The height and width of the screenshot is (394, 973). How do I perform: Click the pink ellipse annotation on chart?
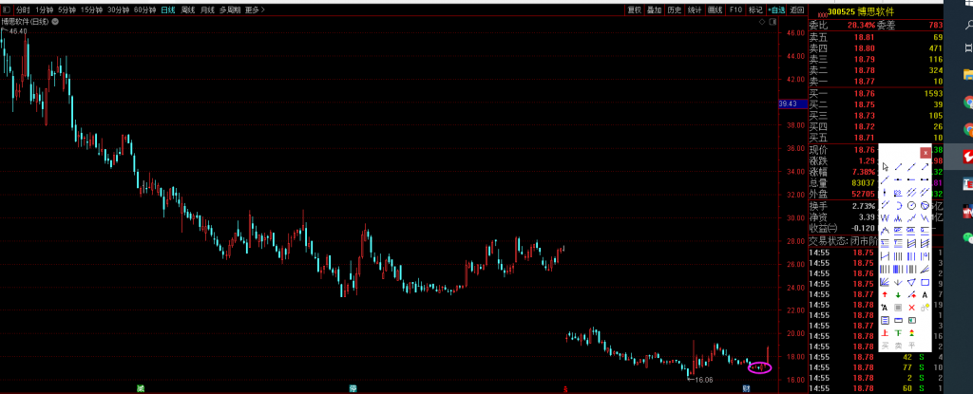(759, 366)
